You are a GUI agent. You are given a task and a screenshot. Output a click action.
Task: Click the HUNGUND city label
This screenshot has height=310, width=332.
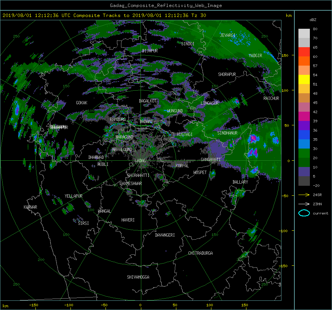(175, 111)
